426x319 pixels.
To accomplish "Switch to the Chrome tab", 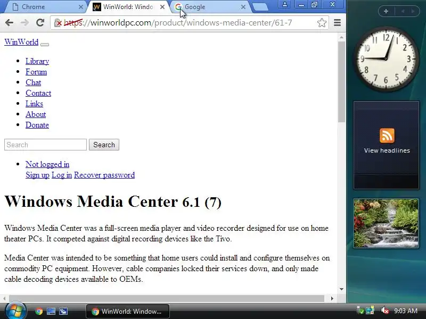I will [x=44, y=7].
